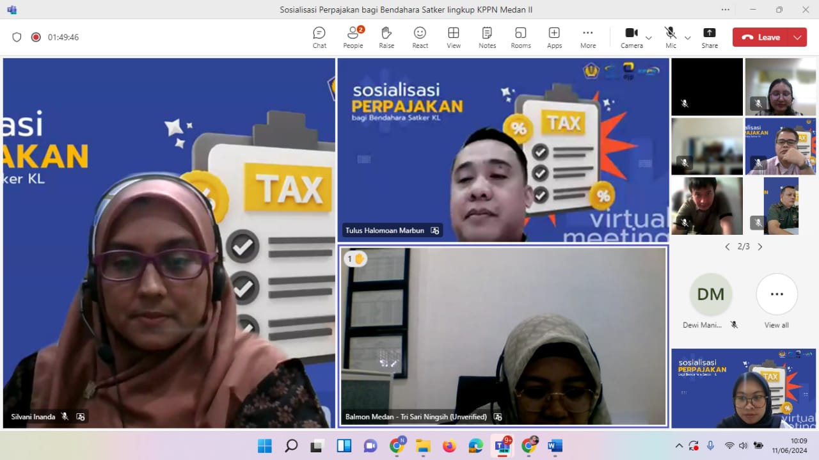Open the Apps panel
819x460 pixels.
click(x=554, y=37)
